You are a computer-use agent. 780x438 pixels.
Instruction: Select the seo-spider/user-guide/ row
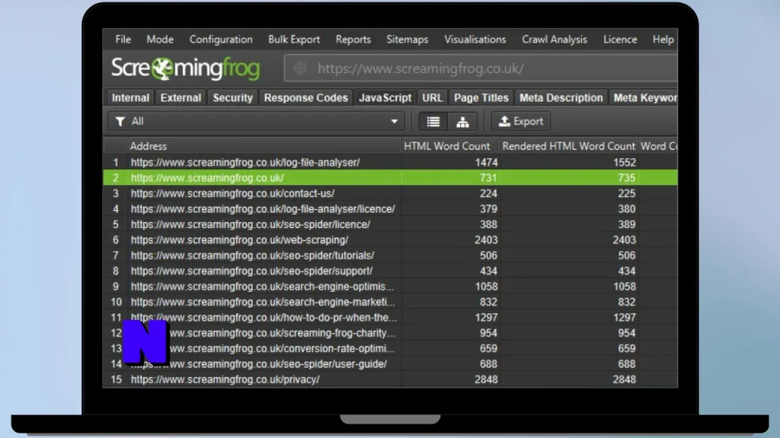(x=390, y=364)
